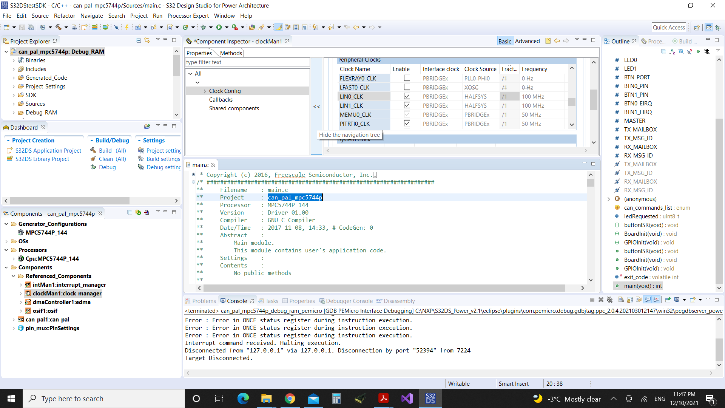Click the Debug bug toolbar icon

click(x=204, y=27)
